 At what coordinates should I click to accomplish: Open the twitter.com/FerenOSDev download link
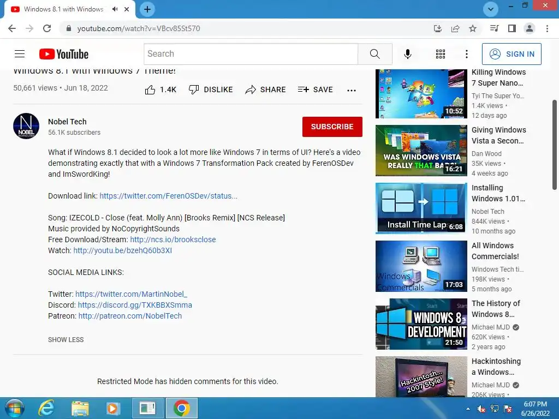point(168,196)
